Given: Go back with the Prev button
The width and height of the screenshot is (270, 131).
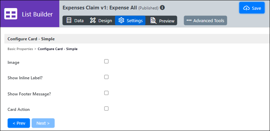Looking at the screenshot, I should coord(19,123).
